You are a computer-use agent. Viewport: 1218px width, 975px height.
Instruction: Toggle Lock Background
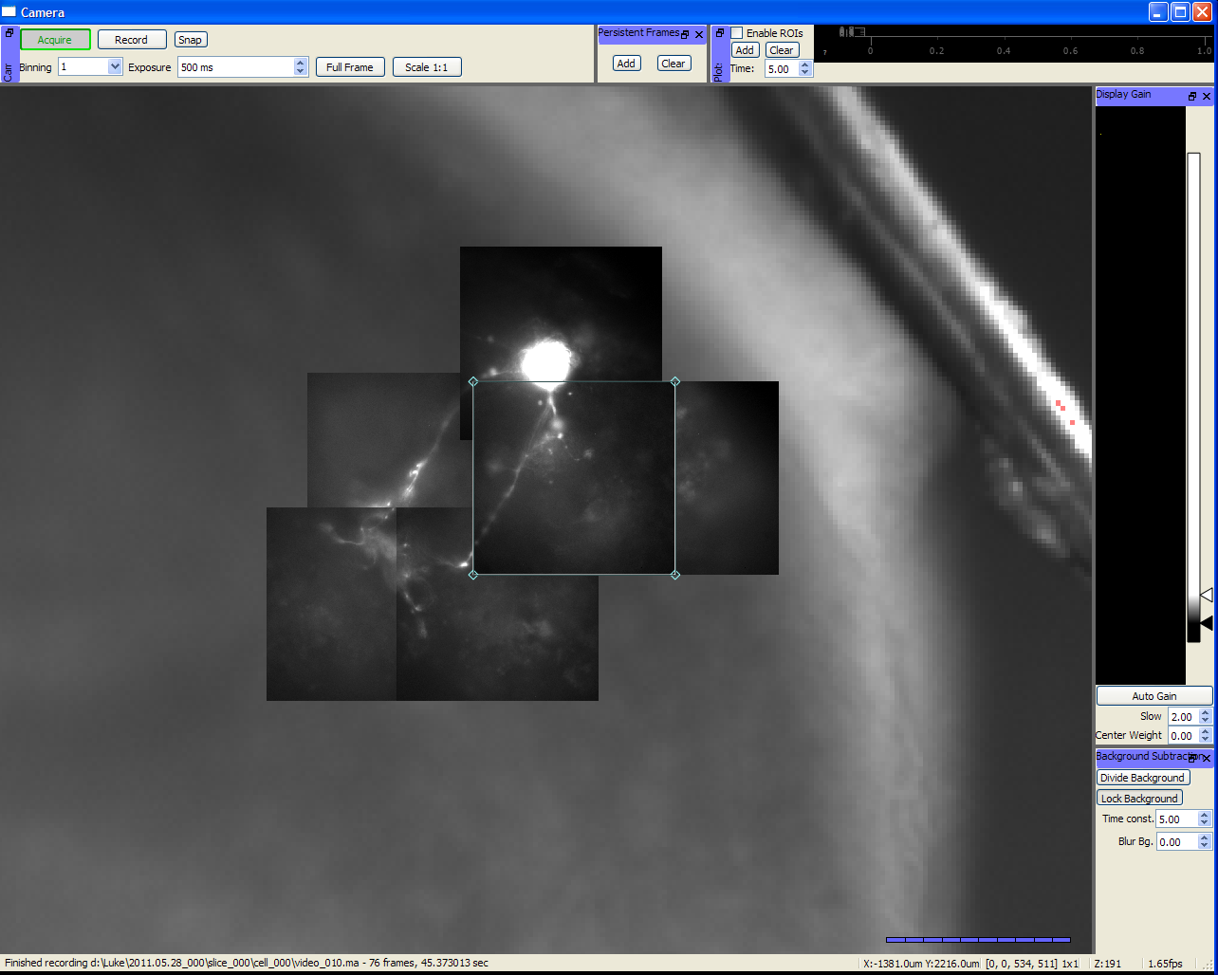[x=1139, y=799]
